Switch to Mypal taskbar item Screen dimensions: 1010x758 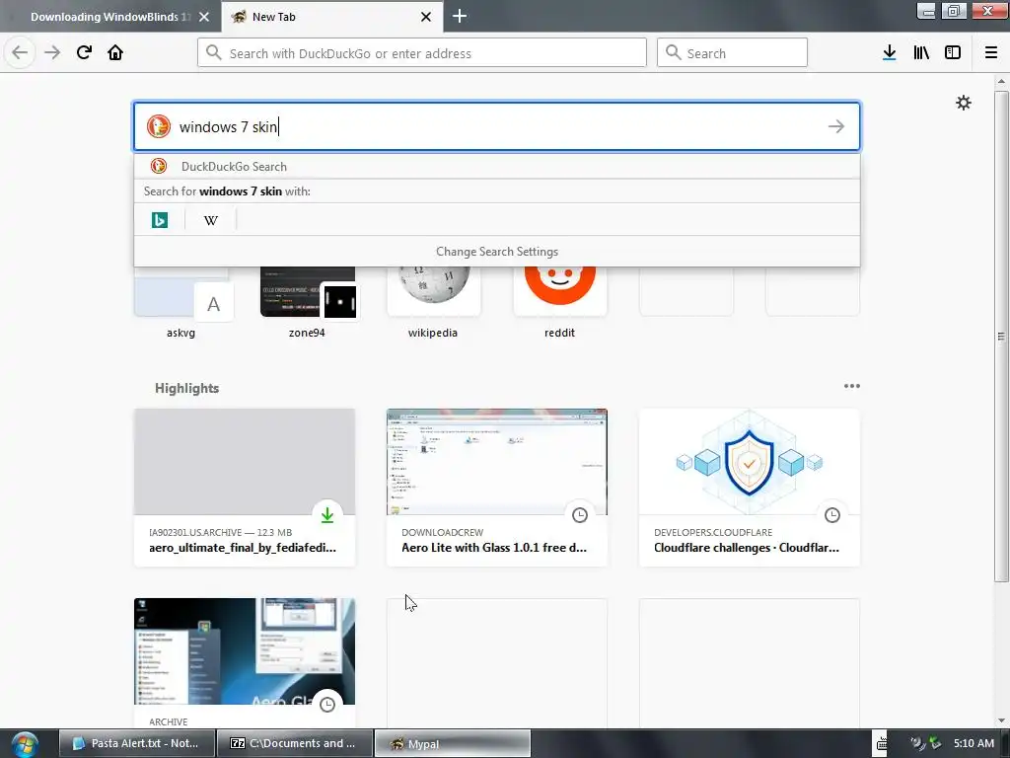coord(452,743)
